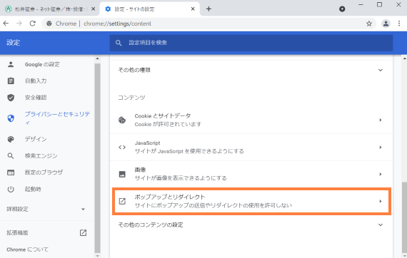The image size is (407, 258).
Task: Open 起動時 section
Action: pyautogui.click(x=33, y=189)
